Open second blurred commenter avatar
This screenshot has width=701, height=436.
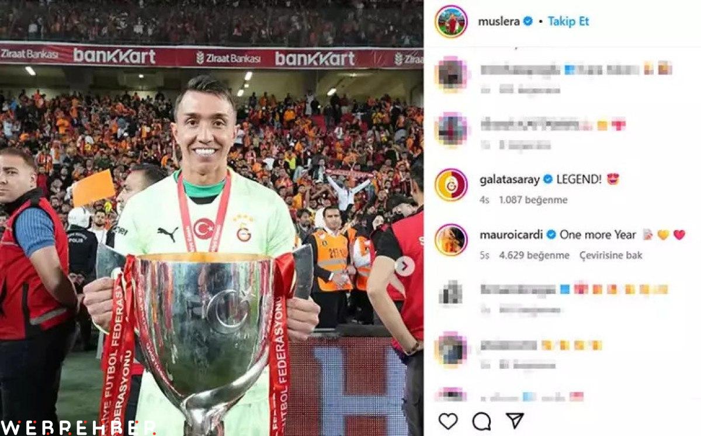451,130
